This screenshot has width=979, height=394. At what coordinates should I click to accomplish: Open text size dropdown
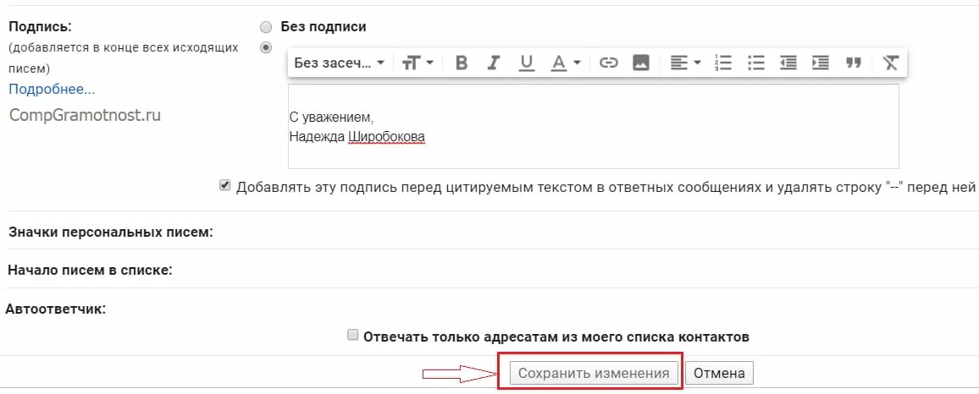coord(418,63)
